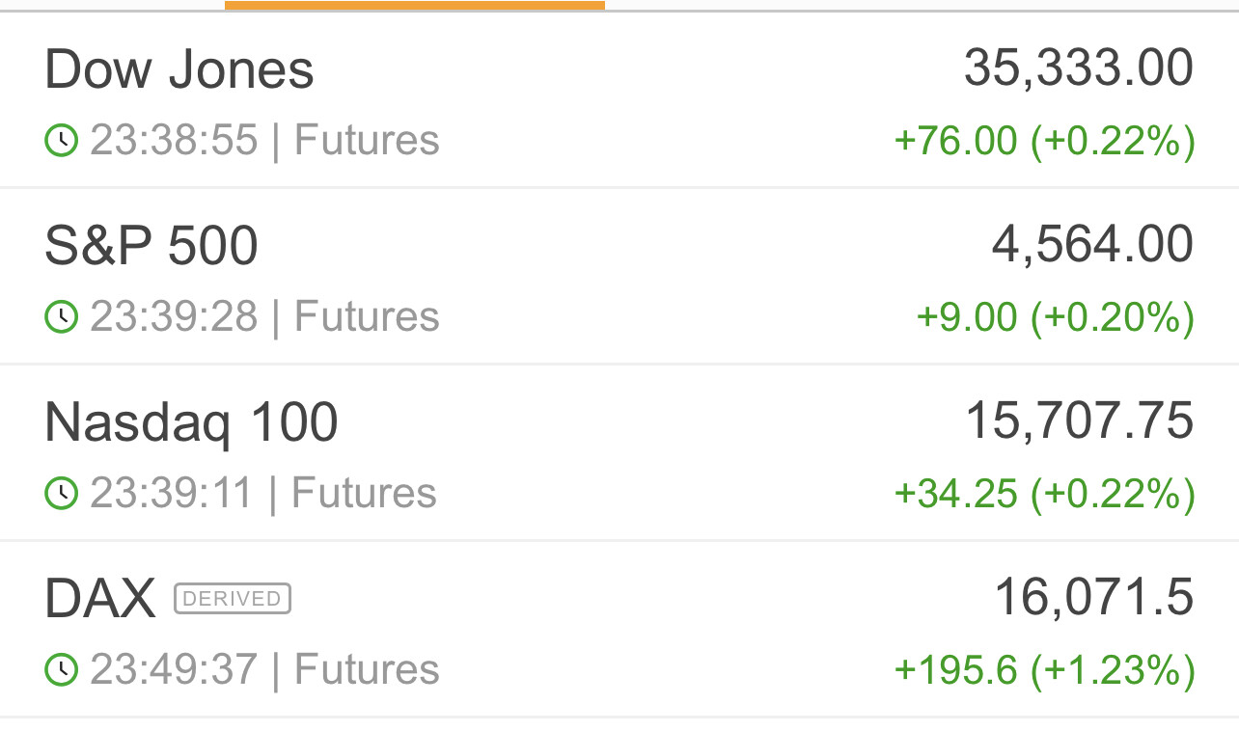
Task: Open the DAX futures entry
Action: (99, 600)
